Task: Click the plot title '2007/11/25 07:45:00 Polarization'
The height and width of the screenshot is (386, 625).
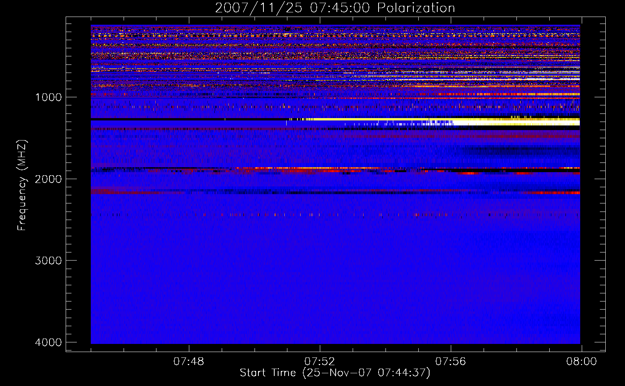Action: click(x=335, y=8)
